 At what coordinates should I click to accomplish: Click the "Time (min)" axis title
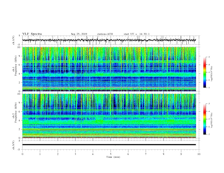(x=113, y=157)
